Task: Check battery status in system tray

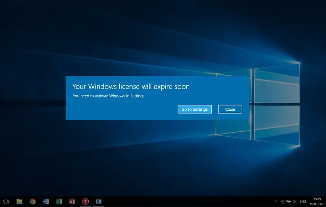Action: [288, 202]
